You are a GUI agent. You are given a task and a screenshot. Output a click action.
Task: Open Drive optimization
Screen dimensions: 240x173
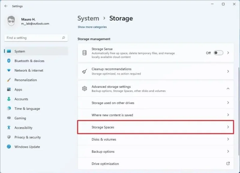[x=155, y=163]
